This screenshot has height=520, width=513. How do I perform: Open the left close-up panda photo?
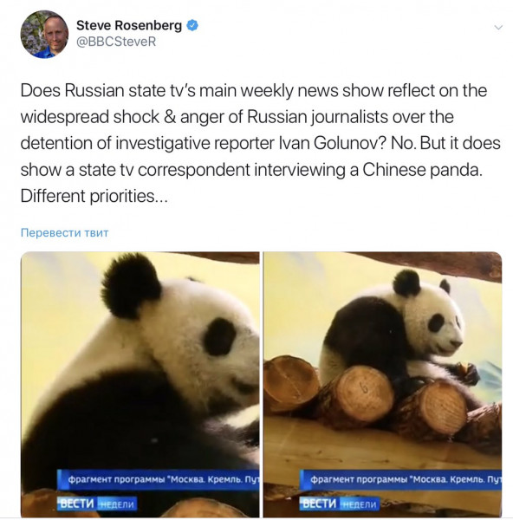tap(140, 384)
